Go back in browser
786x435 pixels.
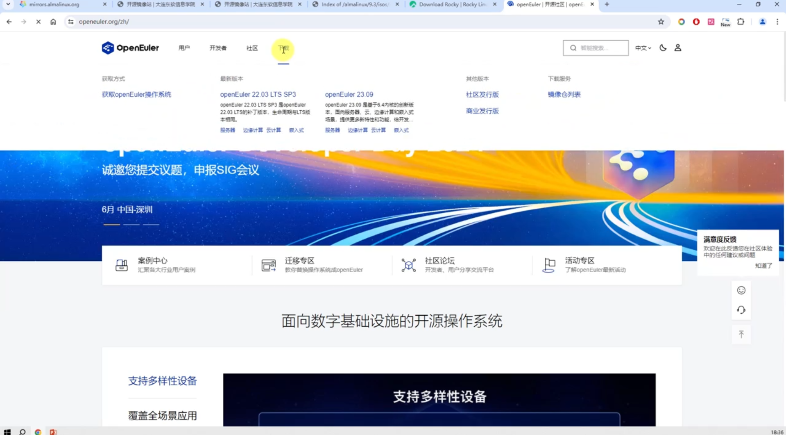[9, 22]
